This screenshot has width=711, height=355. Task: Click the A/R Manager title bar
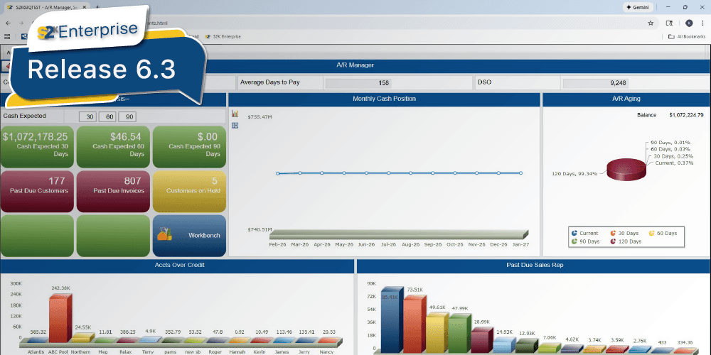(x=355, y=65)
